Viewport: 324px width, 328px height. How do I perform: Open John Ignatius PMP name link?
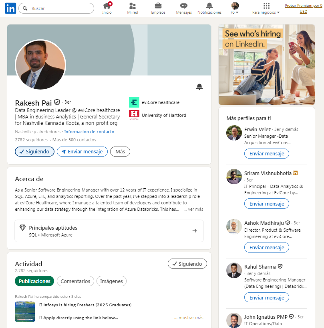[266, 317]
